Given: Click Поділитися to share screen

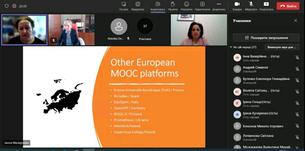Looking at the screenshot, I should tap(266, 6).
